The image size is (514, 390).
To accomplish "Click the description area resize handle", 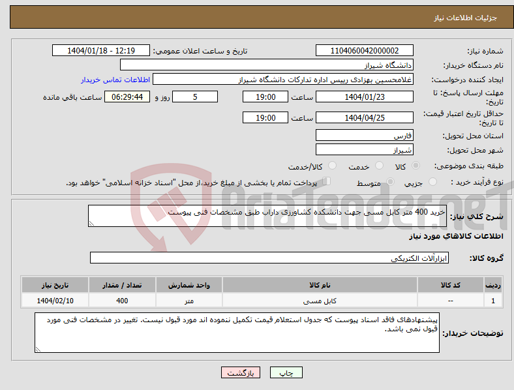I will coord(91,224).
